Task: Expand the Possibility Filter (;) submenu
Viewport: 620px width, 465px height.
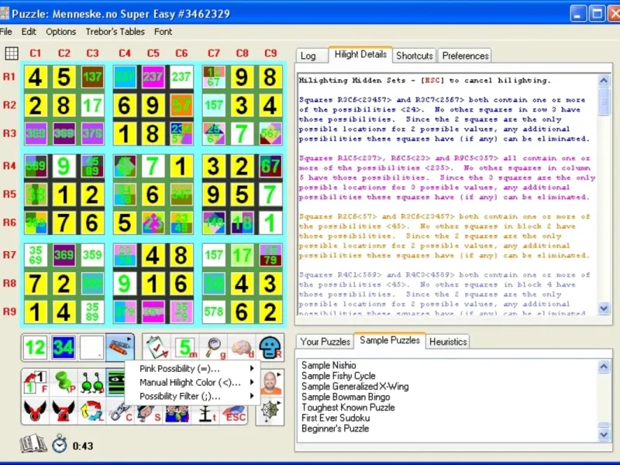Action: [192, 396]
